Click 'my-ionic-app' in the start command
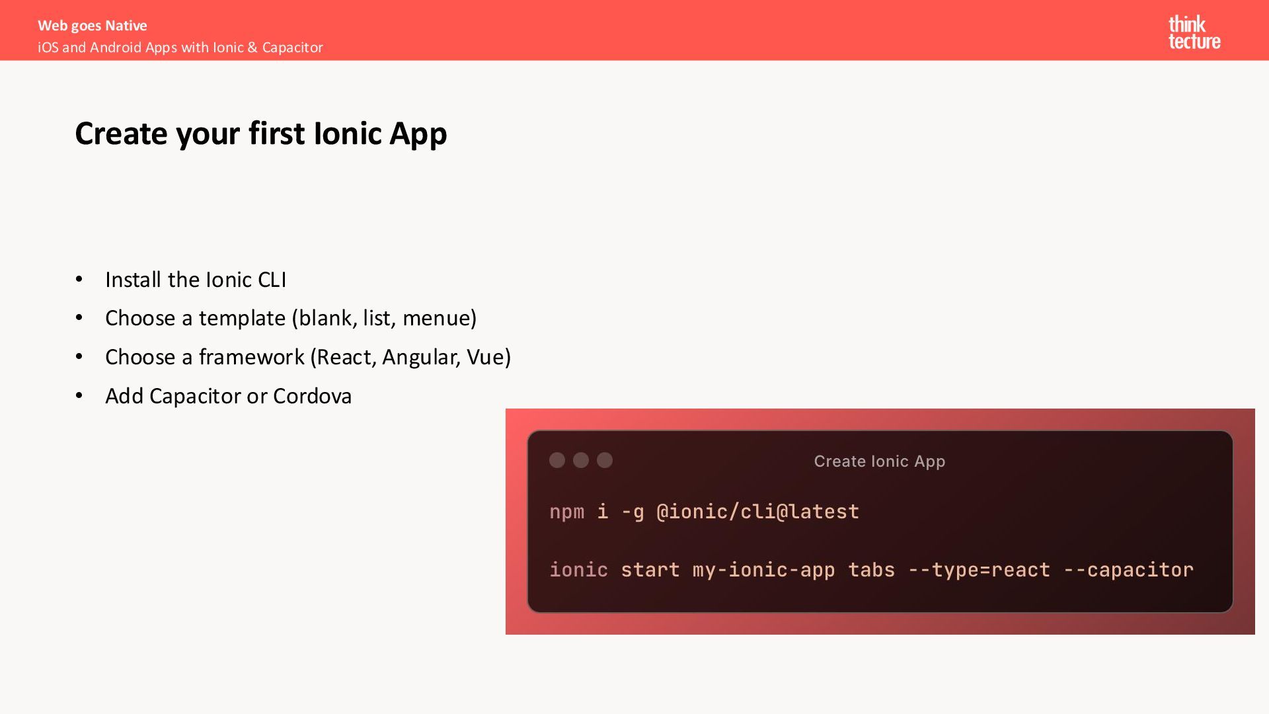 coord(763,570)
